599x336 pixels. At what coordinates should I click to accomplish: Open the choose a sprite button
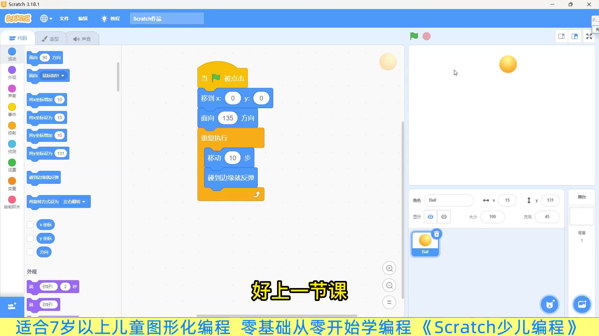point(549,304)
